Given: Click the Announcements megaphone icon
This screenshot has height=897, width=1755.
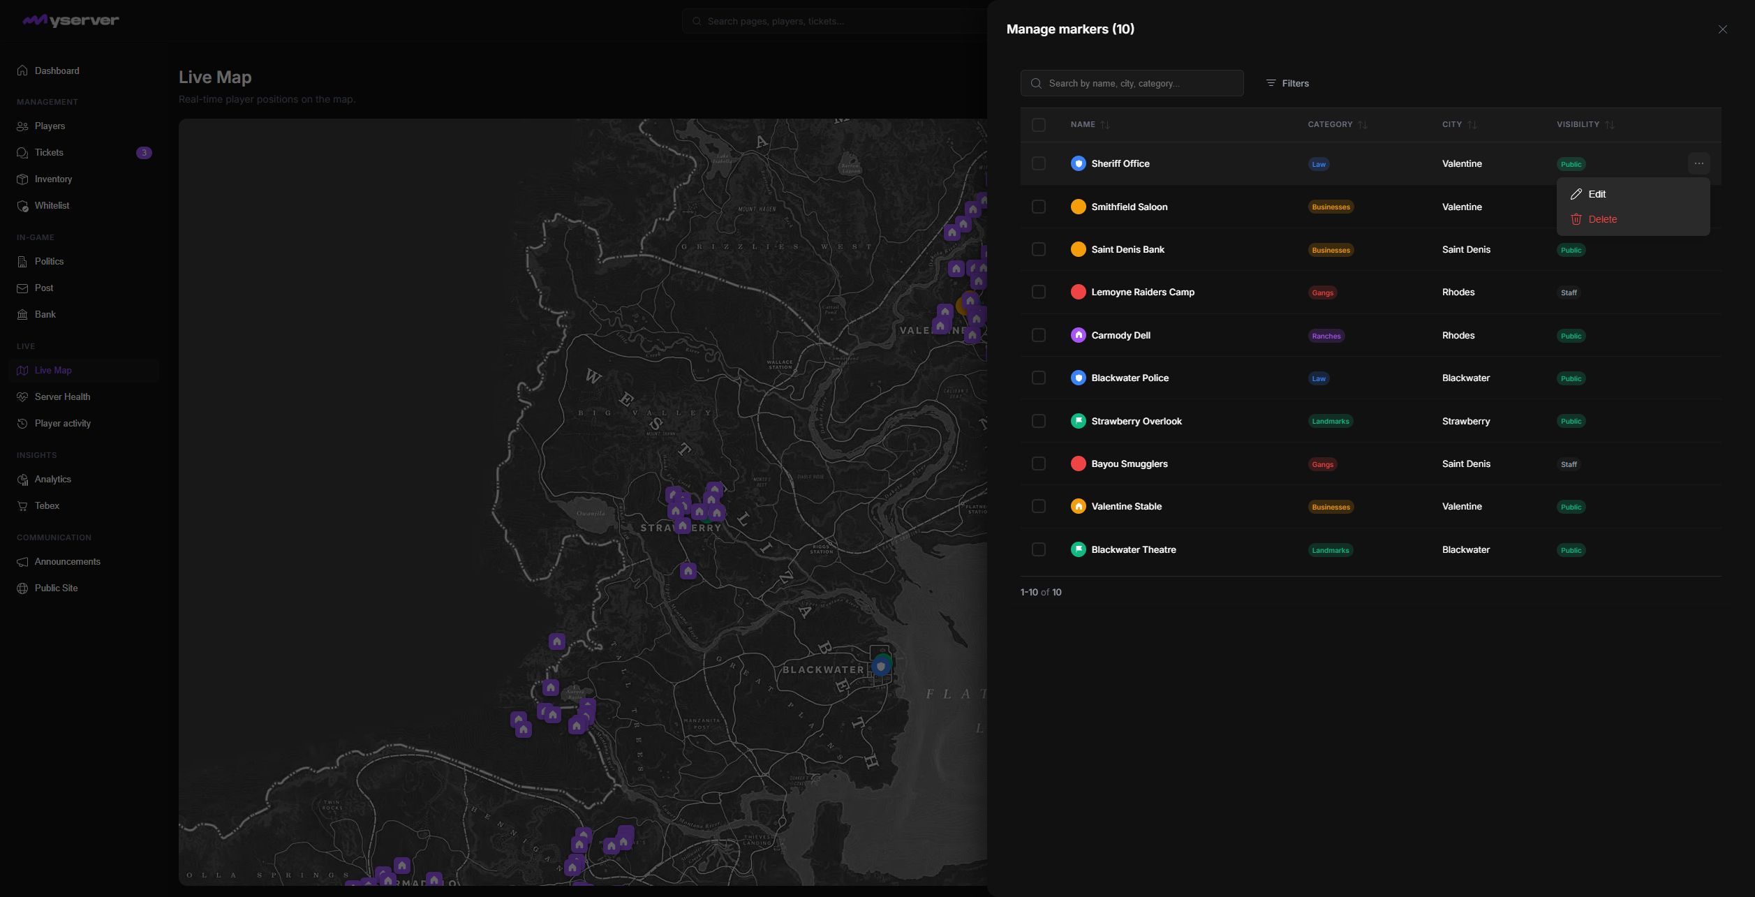Looking at the screenshot, I should tap(22, 561).
